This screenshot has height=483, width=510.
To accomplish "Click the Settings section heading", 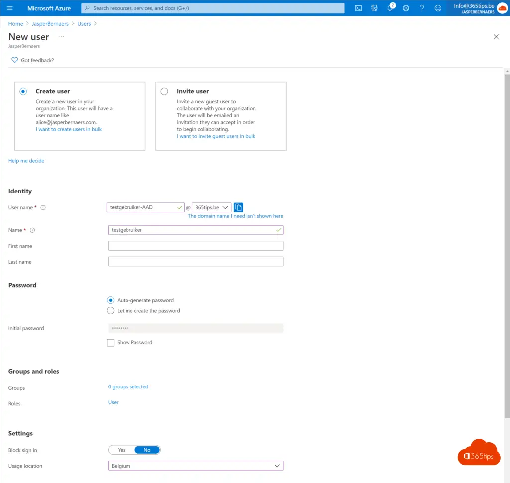I will coord(20,433).
